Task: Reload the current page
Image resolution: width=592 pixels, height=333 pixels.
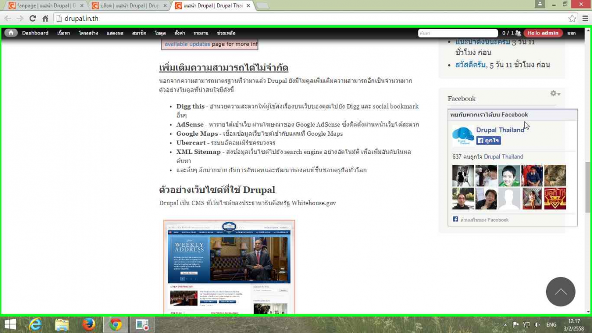Action: pyautogui.click(x=33, y=18)
